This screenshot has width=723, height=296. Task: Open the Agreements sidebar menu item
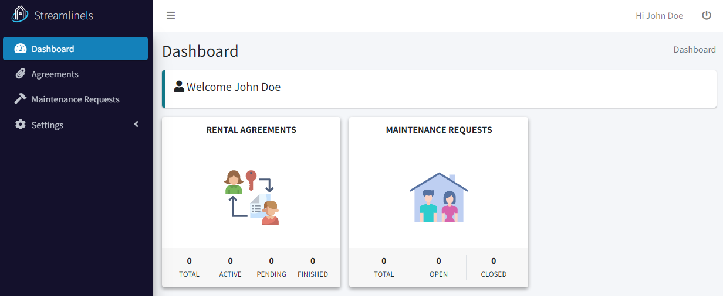(x=75, y=74)
